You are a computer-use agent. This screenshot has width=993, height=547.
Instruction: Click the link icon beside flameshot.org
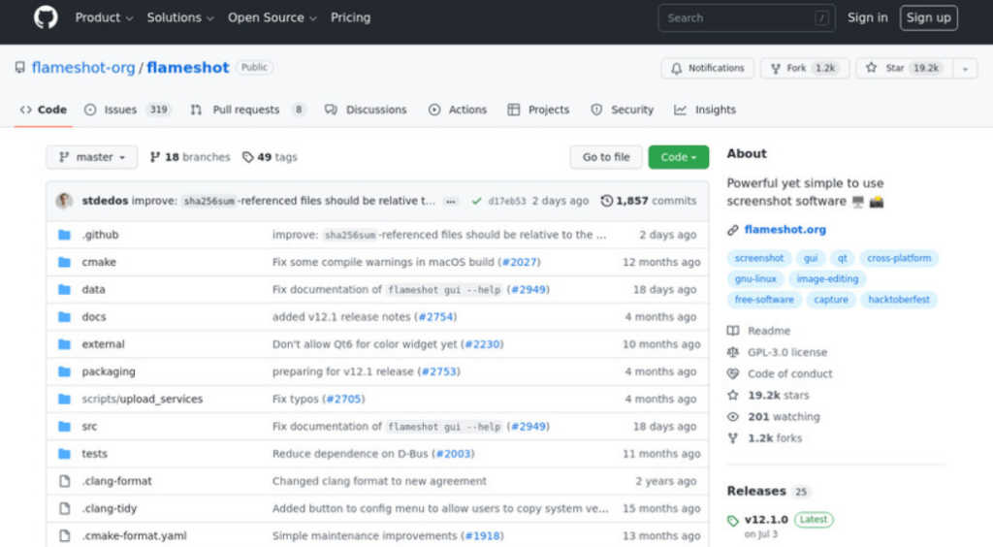coord(733,230)
